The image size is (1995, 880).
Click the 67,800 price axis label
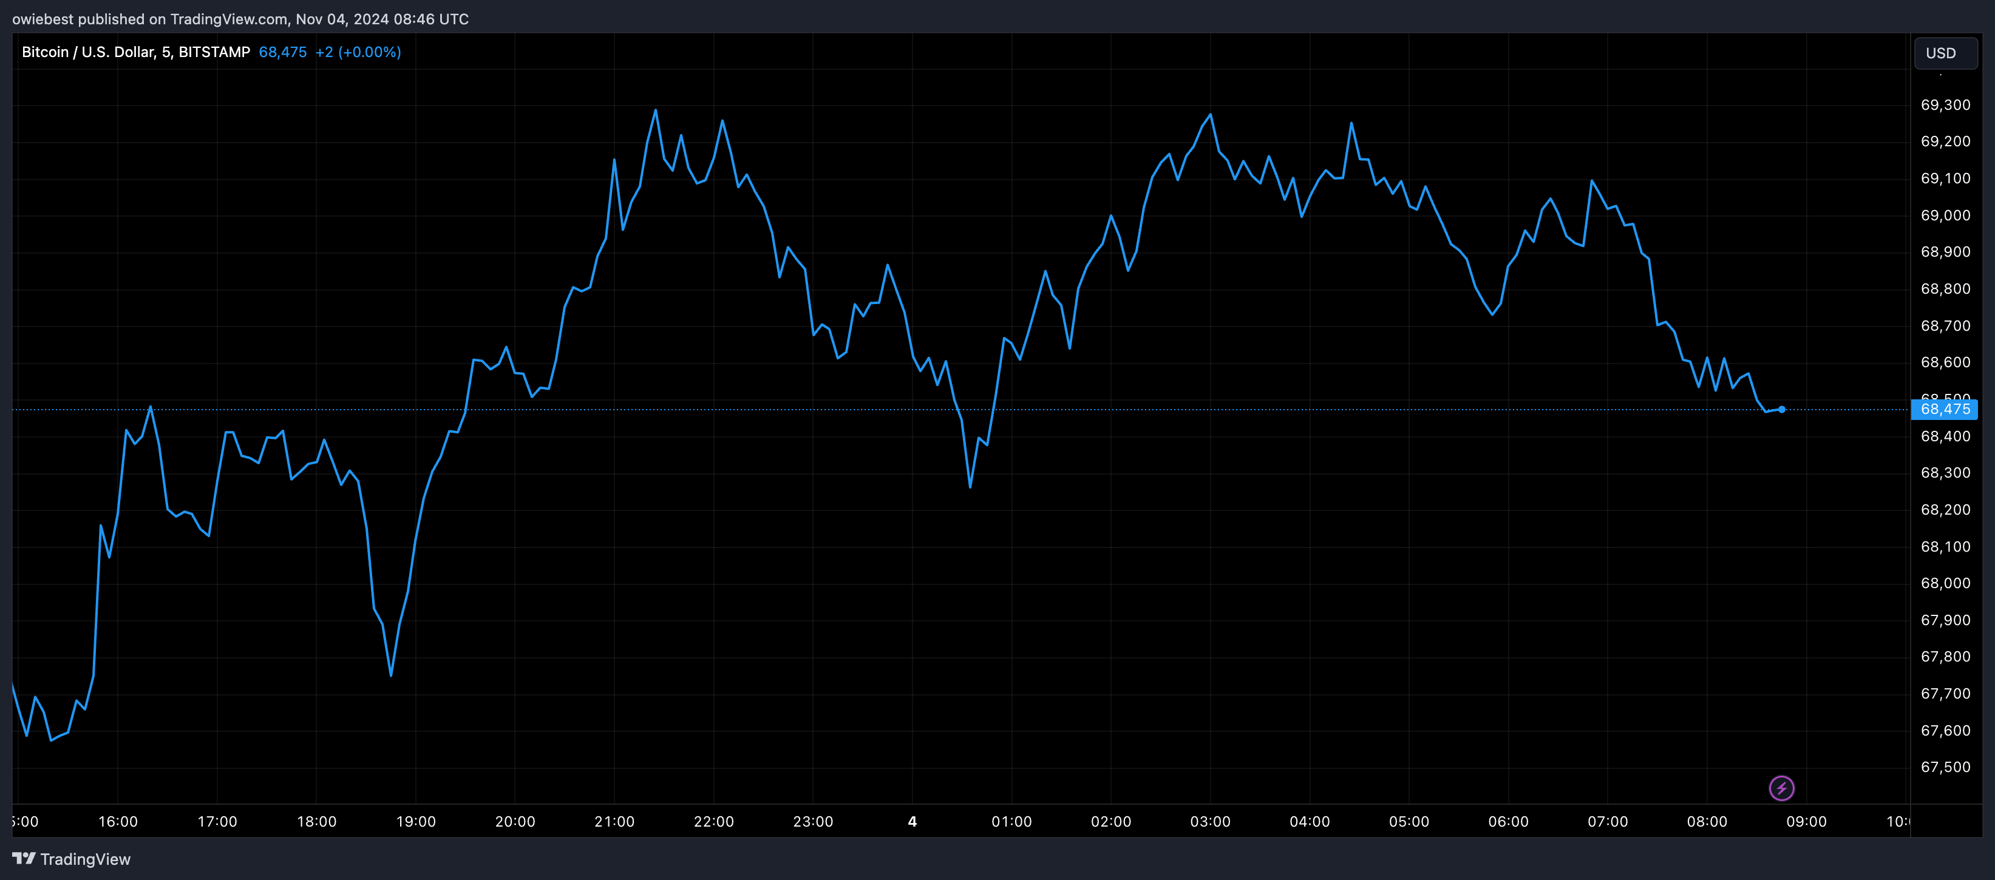pos(1945,656)
